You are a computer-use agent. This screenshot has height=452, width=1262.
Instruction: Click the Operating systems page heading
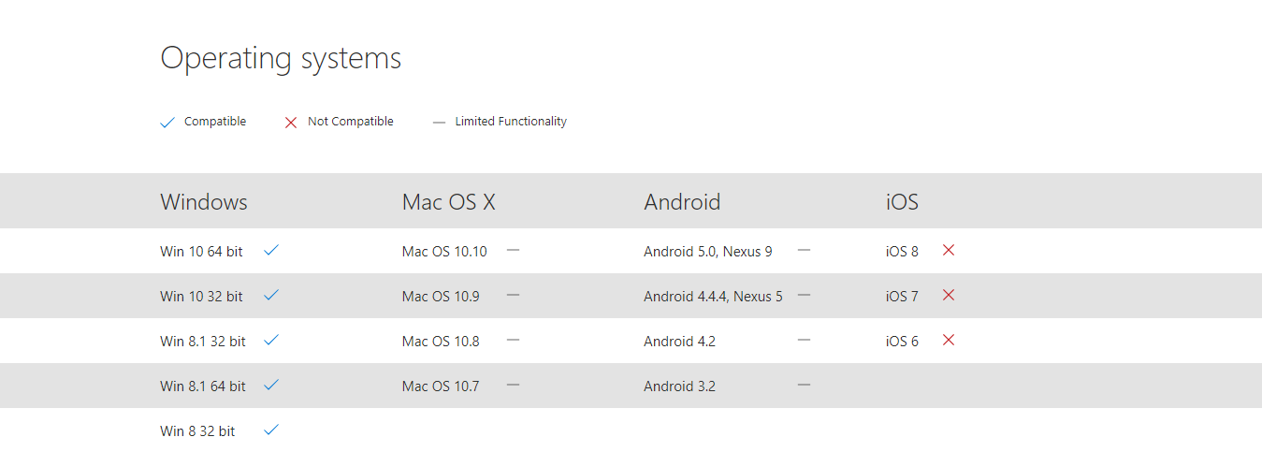coord(281,58)
